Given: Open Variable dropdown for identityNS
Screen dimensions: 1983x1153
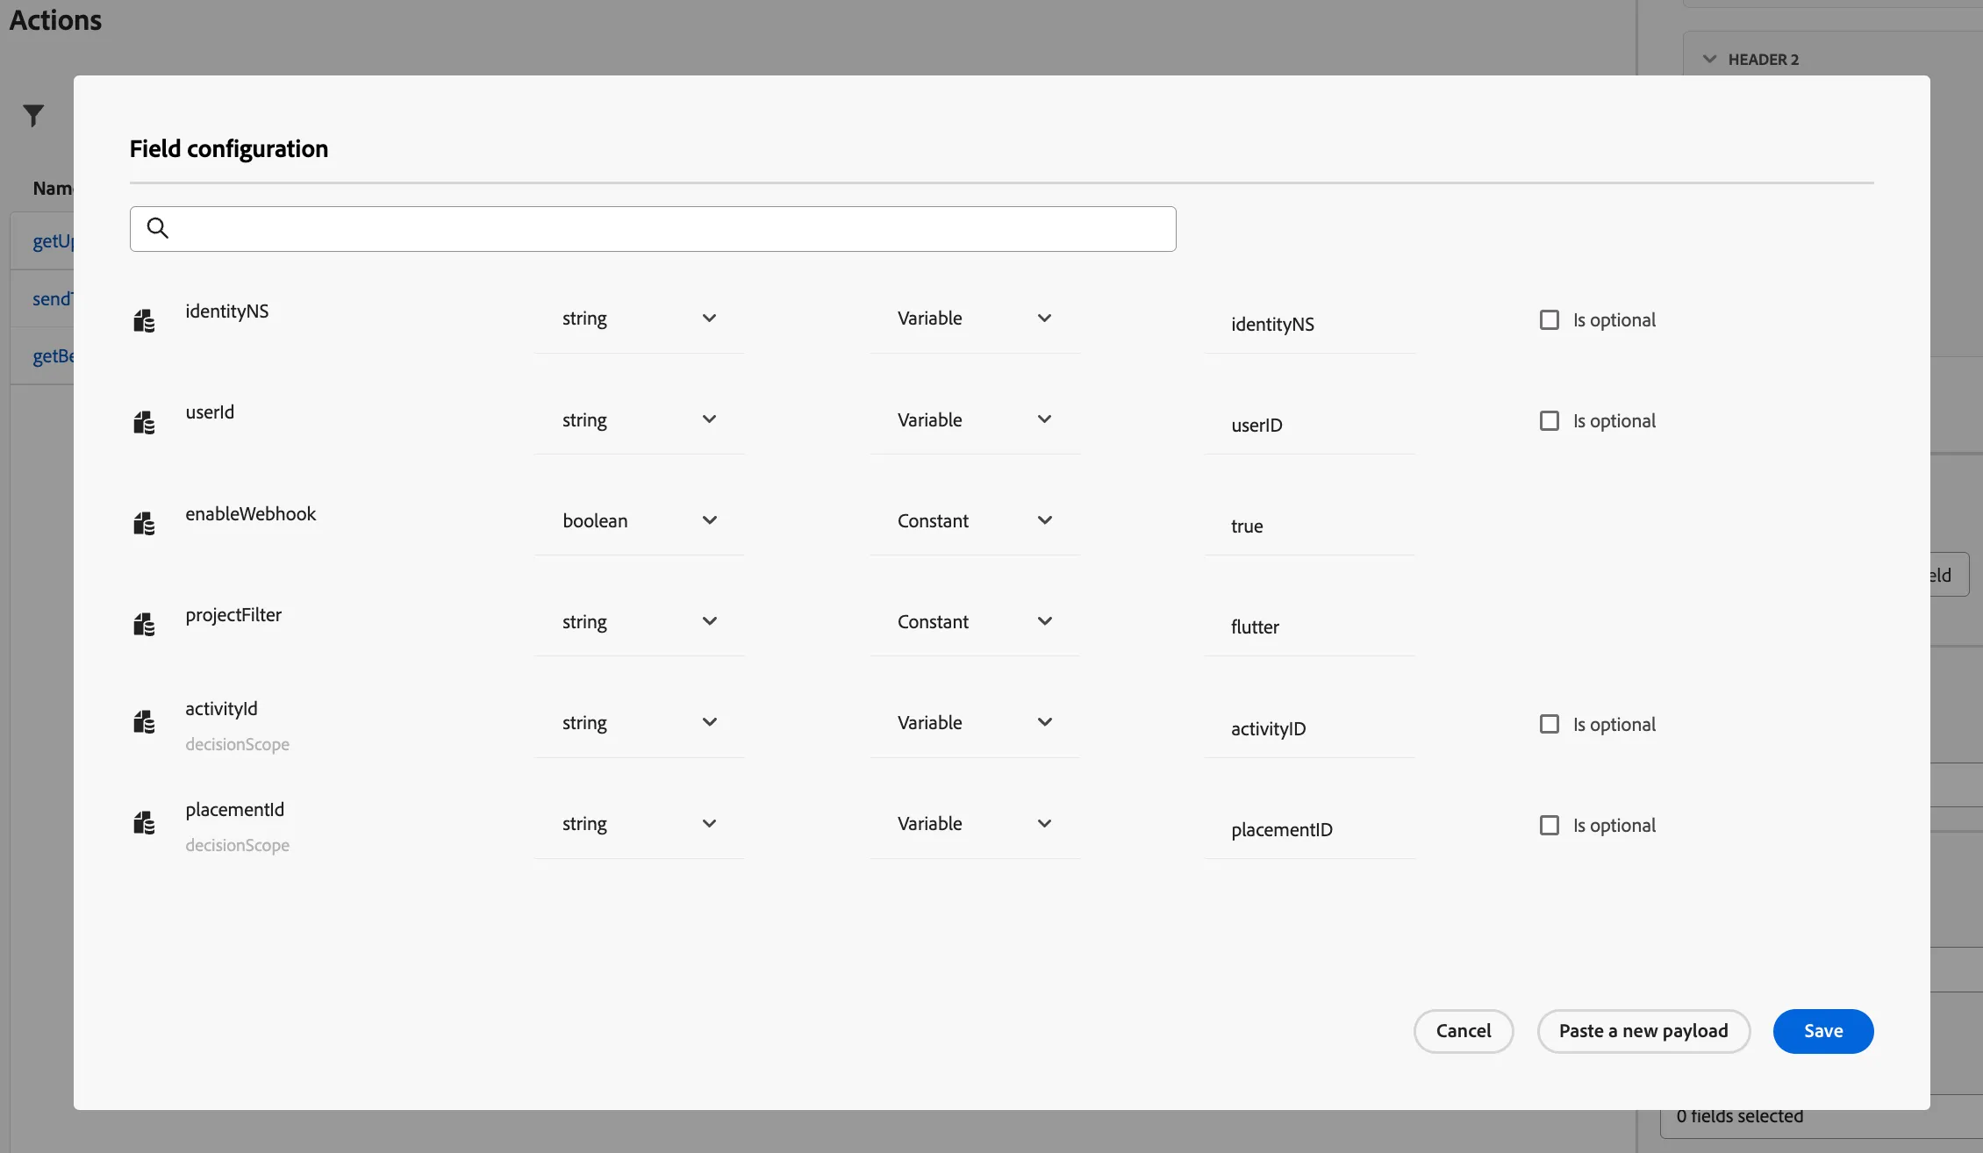Looking at the screenshot, I should (975, 319).
